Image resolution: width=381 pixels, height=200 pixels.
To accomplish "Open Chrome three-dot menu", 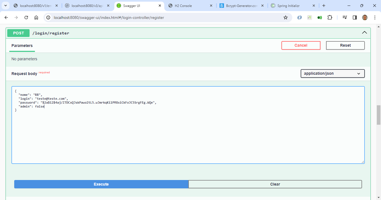I will (375, 17).
